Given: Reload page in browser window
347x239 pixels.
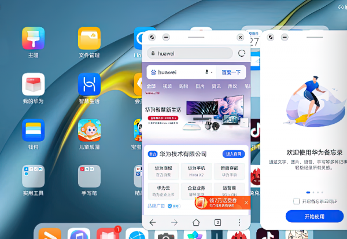Looking at the screenshot, I should 242,53.
